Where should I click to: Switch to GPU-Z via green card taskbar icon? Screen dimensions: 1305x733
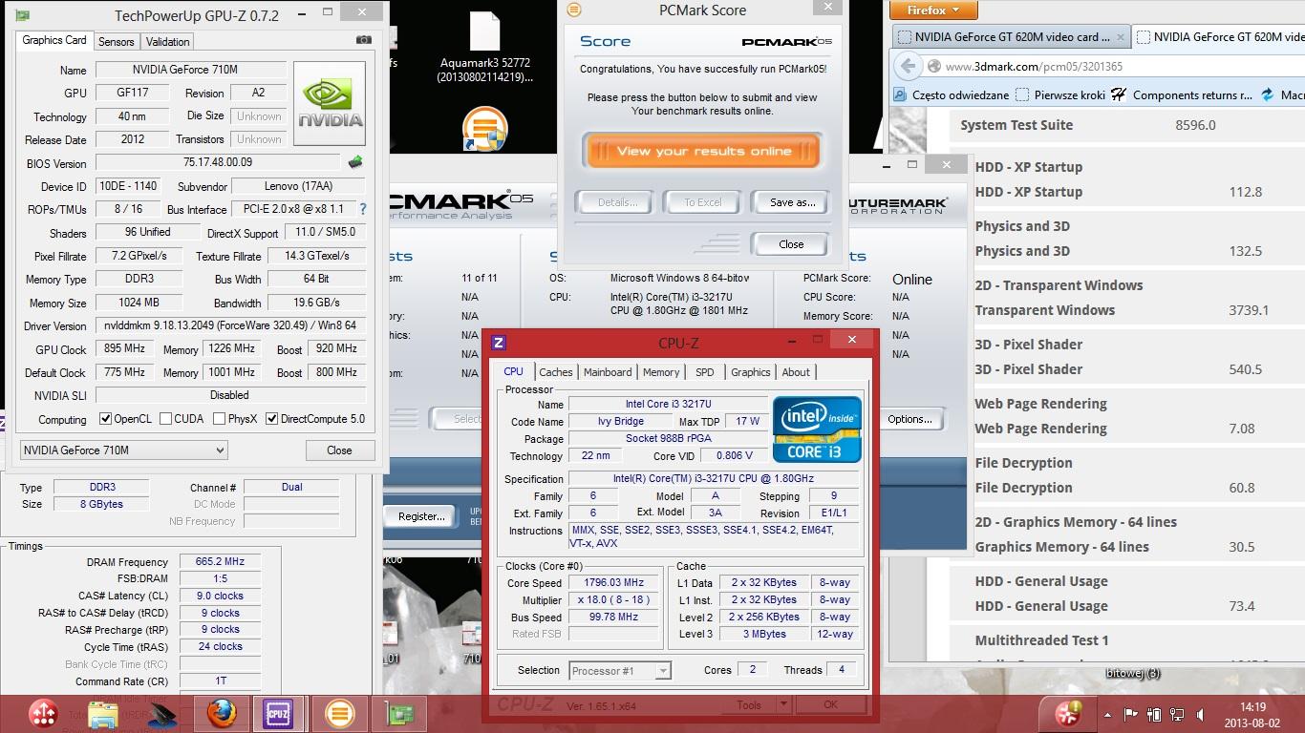(x=398, y=713)
